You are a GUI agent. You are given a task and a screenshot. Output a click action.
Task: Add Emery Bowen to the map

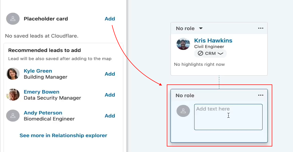pyautogui.click(x=110, y=95)
